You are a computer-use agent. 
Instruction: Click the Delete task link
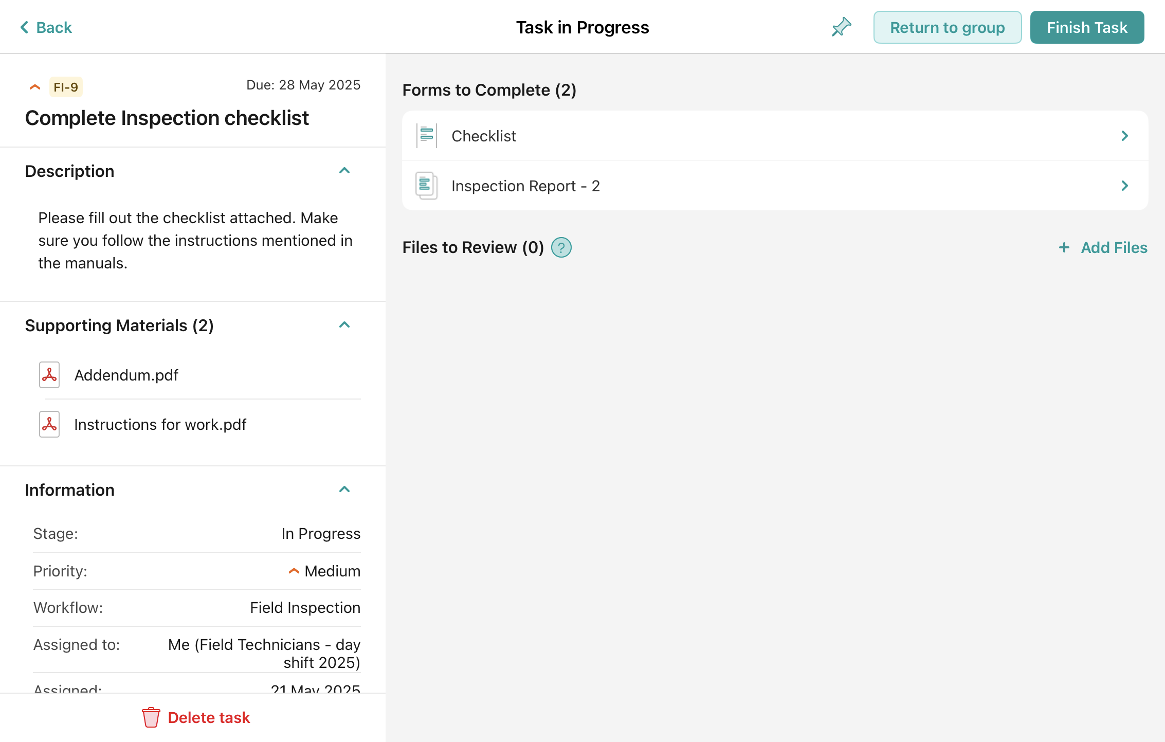[209, 717]
